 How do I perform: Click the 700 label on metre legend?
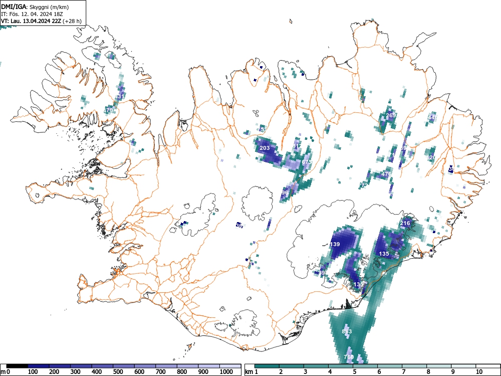160,372
